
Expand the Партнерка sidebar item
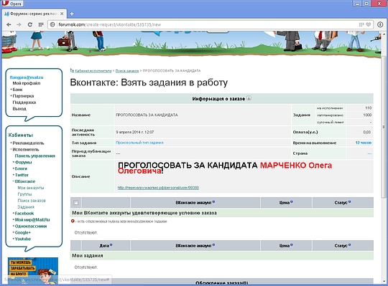(23, 96)
